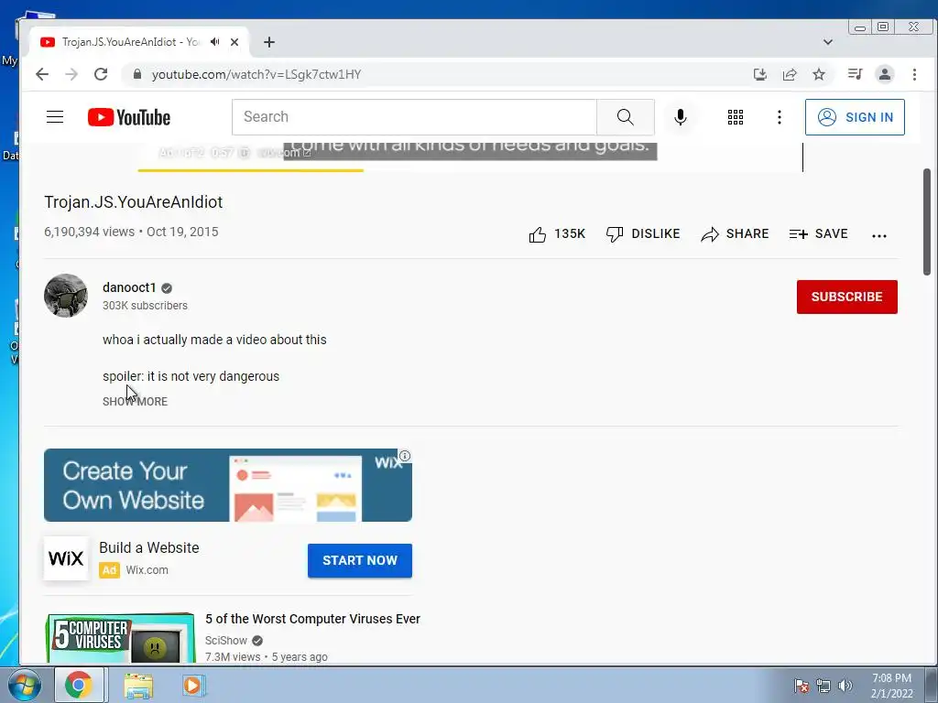Click the Action Center flag icon
Image resolution: width=938 pixels, height=703 pixels.
click(x=802, y=686)
